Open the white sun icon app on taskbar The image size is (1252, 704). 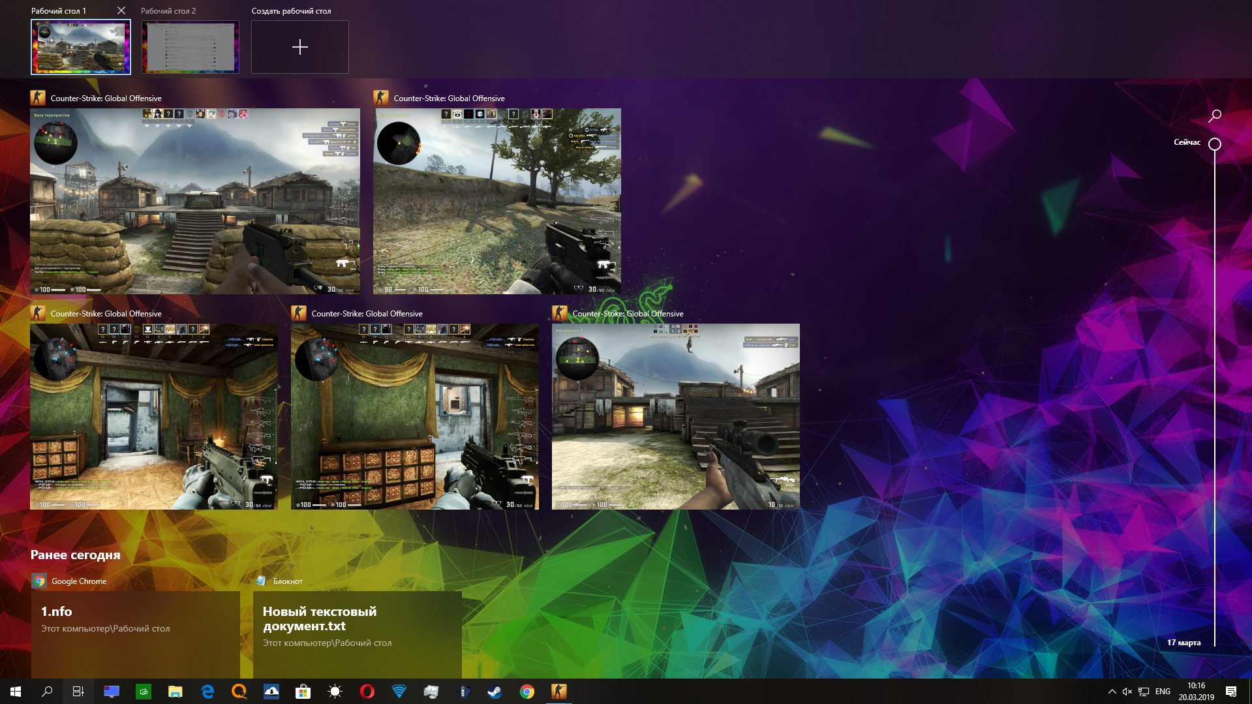(335, 692)
